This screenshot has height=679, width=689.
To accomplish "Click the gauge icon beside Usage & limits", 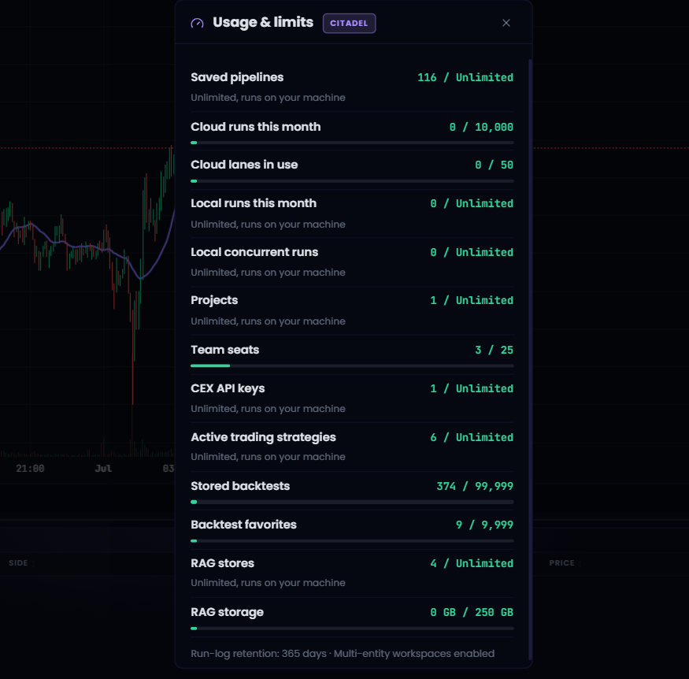I will (197, 24).
